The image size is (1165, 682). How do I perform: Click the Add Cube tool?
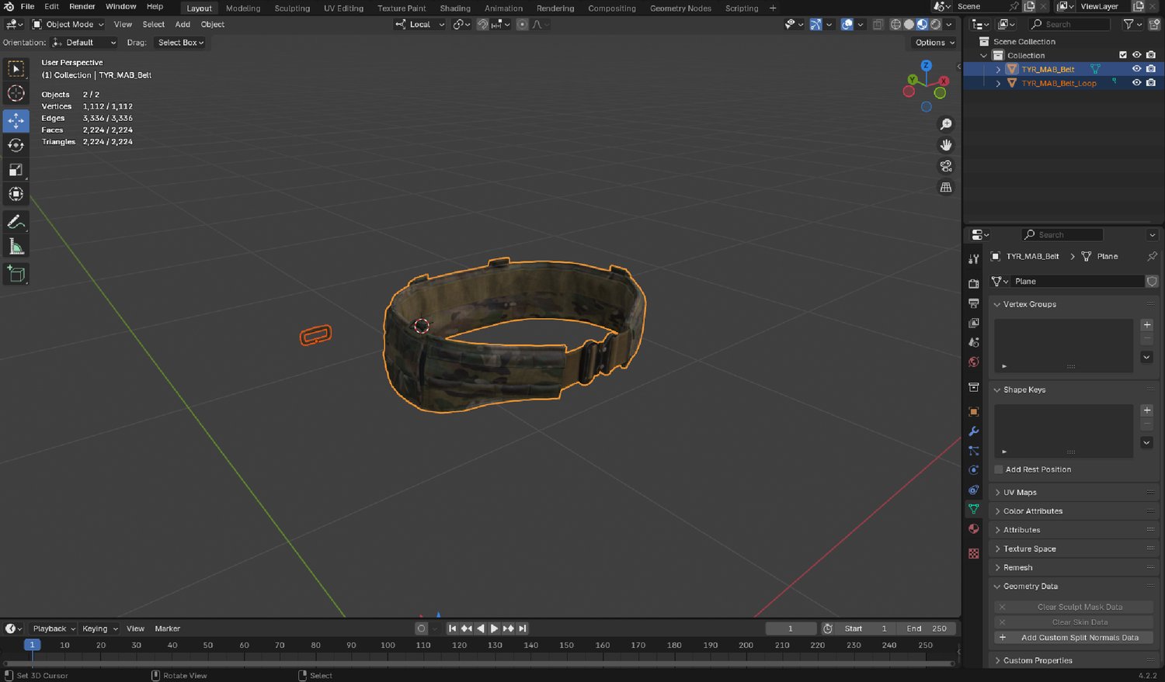click(16, 274)
